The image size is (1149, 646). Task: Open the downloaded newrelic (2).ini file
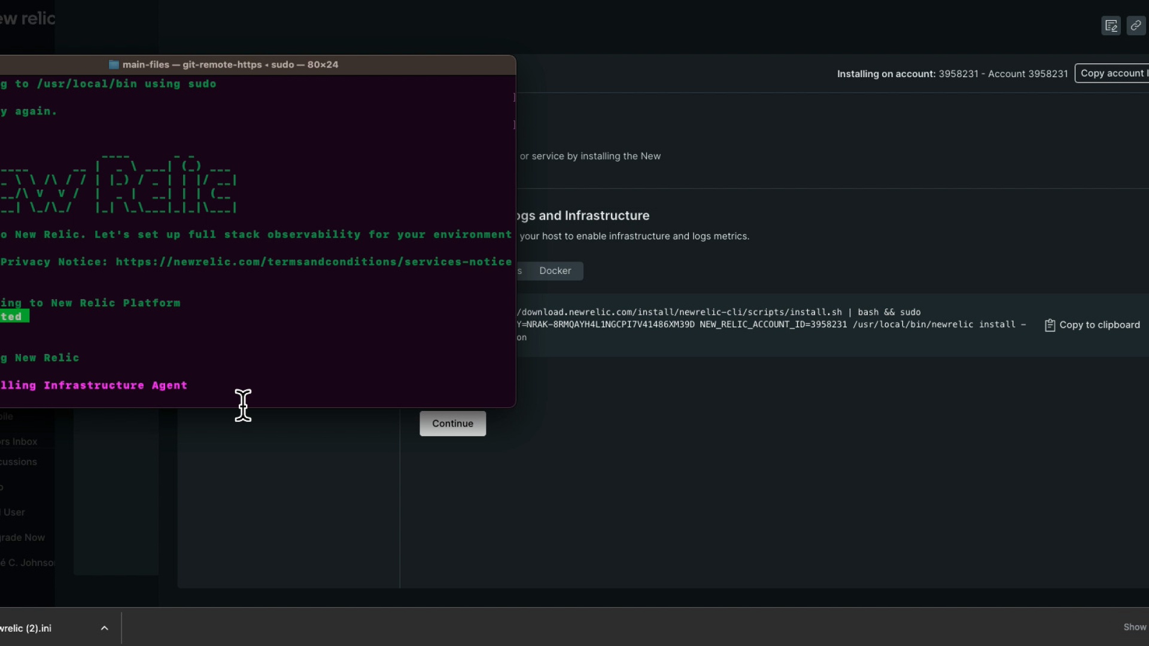tap(26, 628)
